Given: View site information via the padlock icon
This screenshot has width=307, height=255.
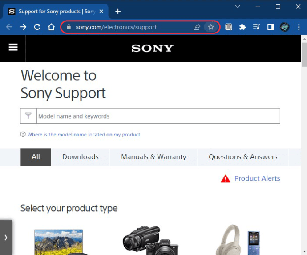Looking at the screenshot, I should pos(69,27).
